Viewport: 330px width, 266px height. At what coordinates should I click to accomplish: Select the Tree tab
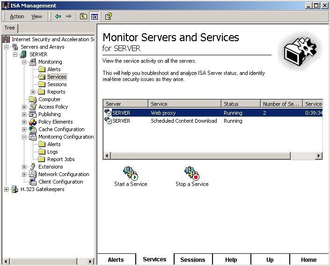pos(10,28)
